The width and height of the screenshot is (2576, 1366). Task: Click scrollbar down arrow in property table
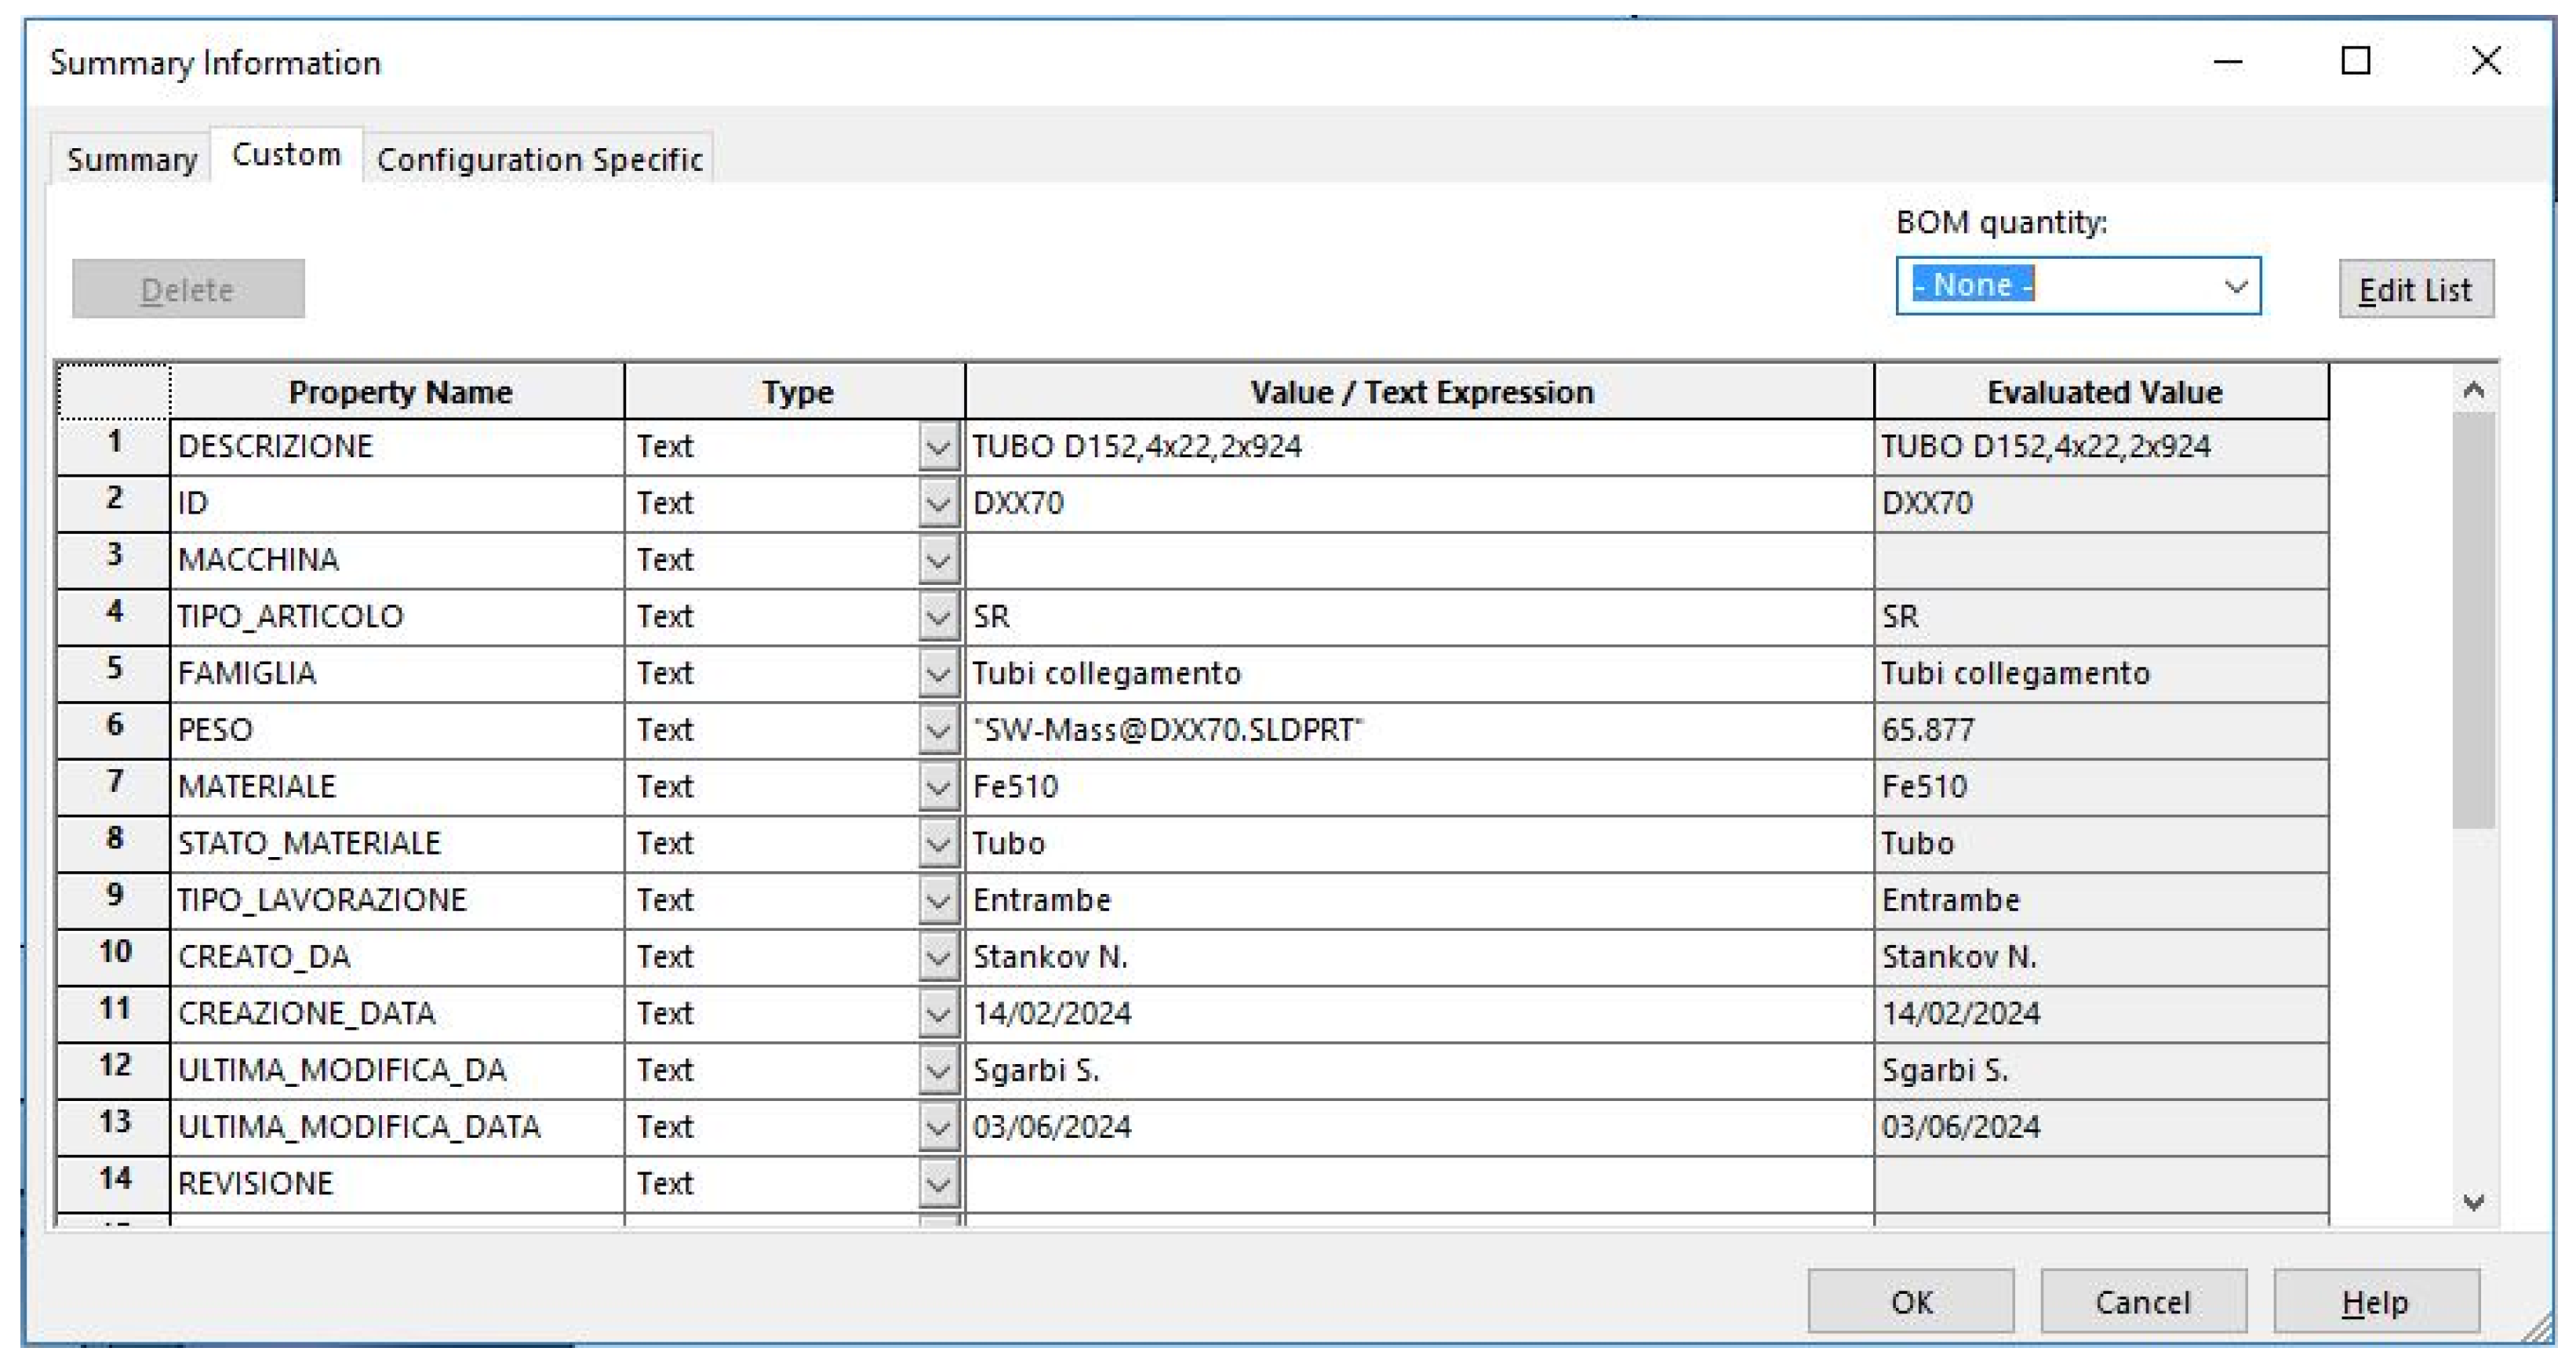tap(2473, 1202)
